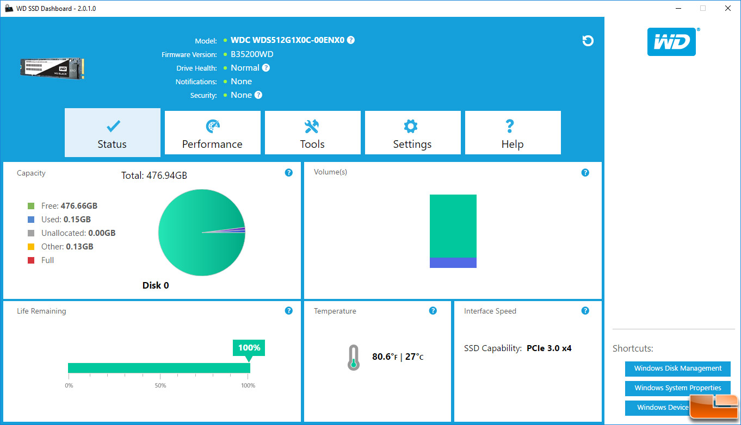Open Temperature panel help icon
Image resolution: width=741 pixels, height=425 pixels.
[x=433, y=311]
